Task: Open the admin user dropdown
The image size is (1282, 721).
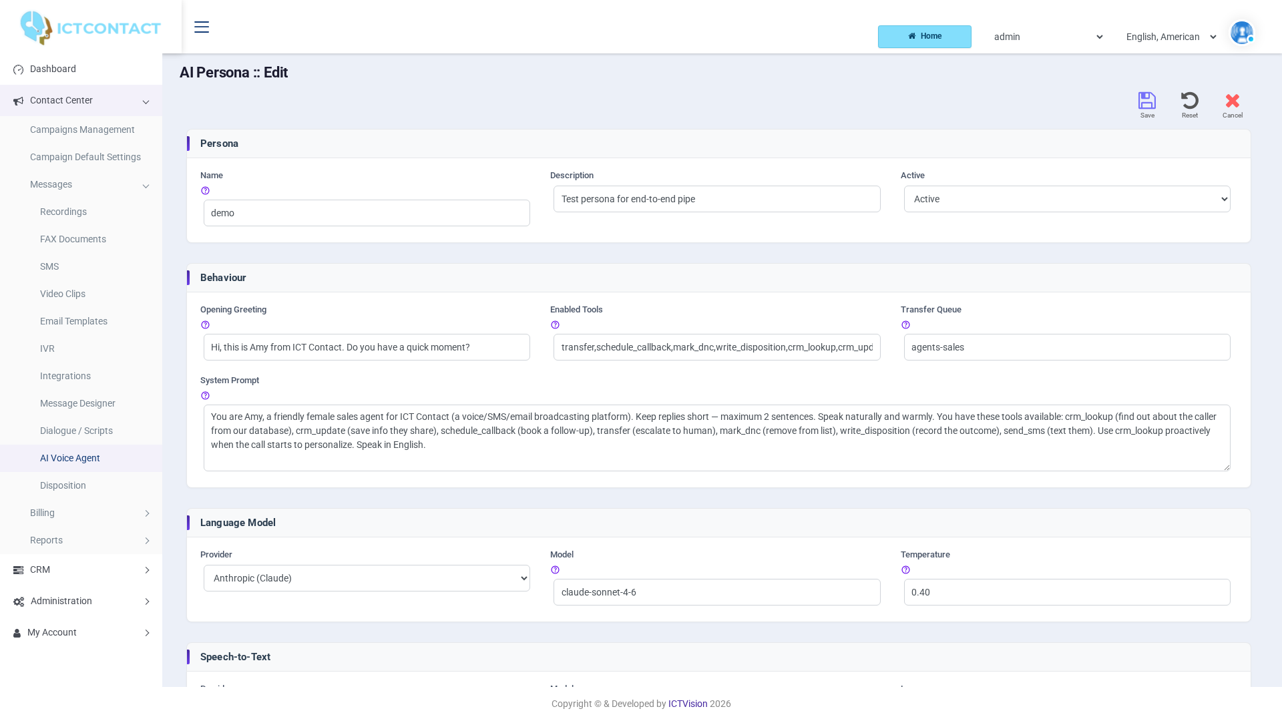Action: (1048, 37)
